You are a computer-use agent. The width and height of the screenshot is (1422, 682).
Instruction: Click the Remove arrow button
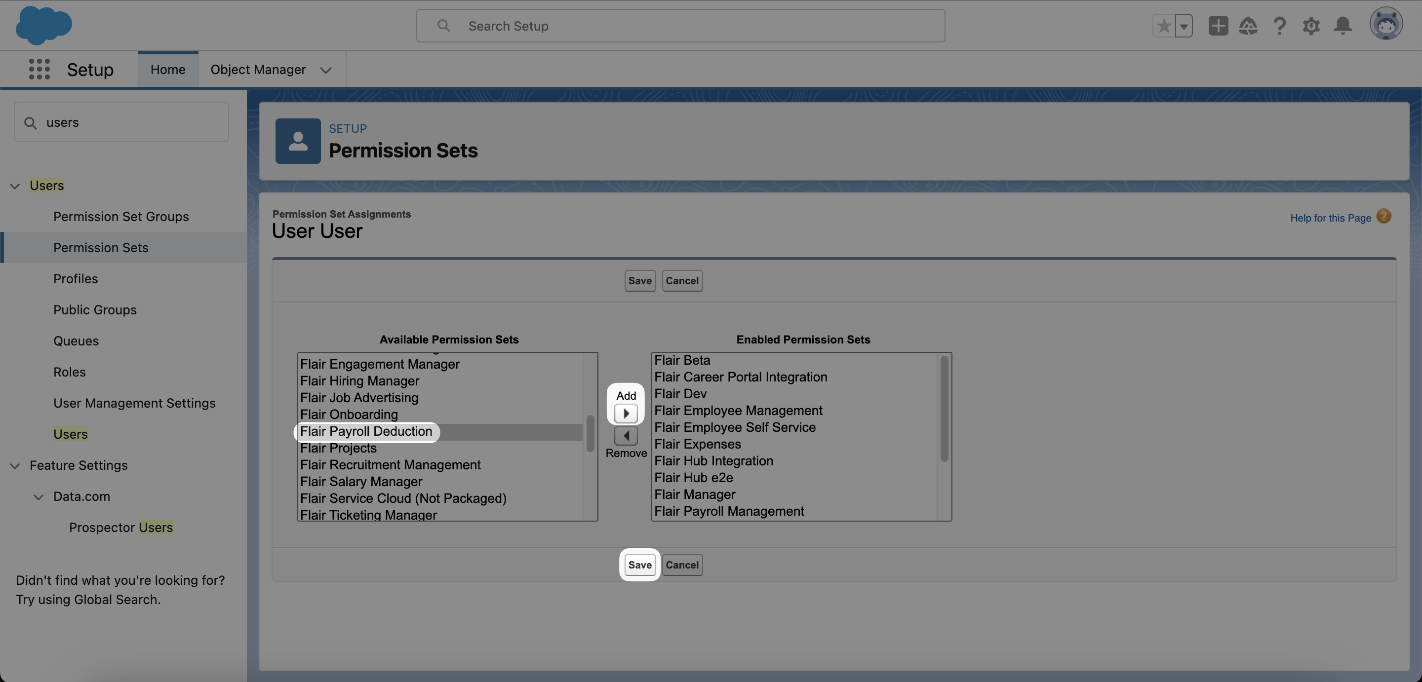626,436
